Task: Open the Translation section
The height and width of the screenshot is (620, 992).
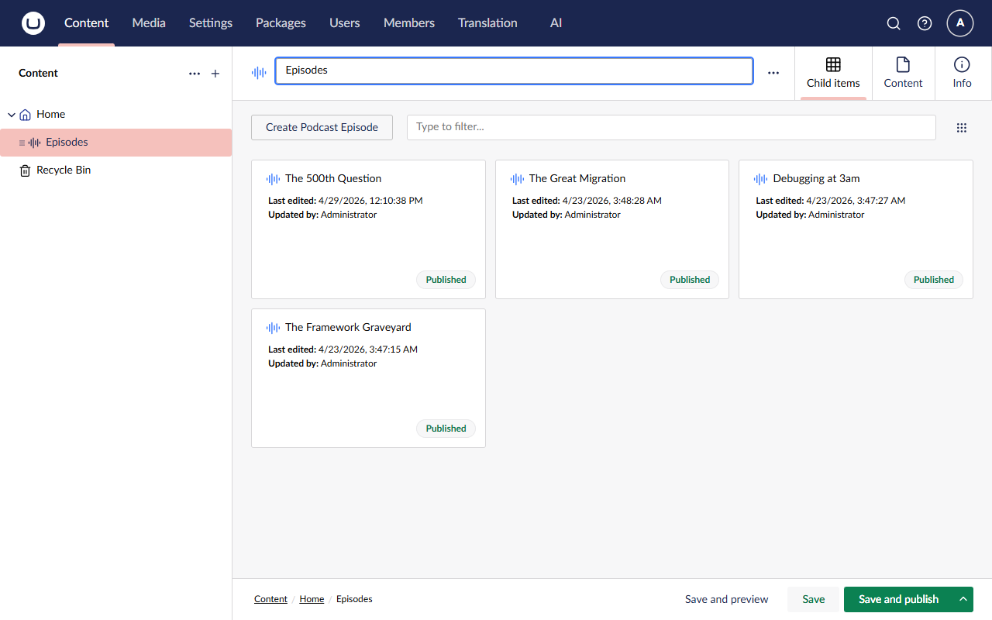Action: coord(487,23)
